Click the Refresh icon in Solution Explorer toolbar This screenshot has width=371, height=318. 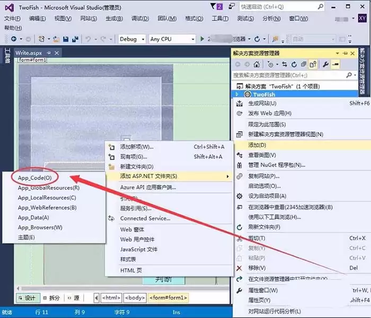point(293,64)
